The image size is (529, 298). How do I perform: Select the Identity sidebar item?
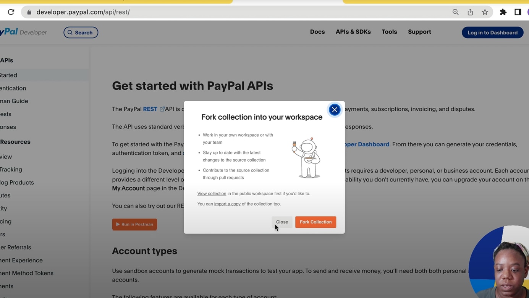coord(3,209)
